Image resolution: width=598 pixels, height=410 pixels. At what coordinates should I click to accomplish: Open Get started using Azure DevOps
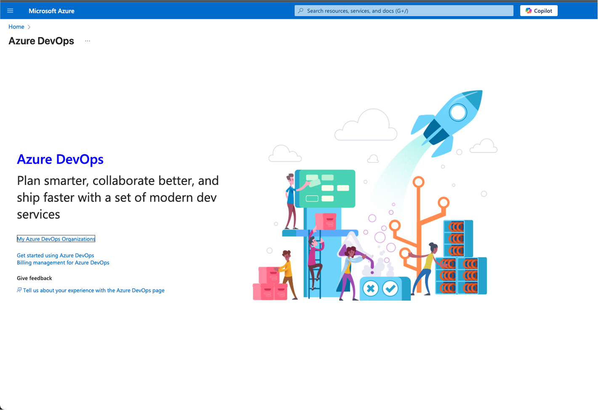[x=56, y=255]
